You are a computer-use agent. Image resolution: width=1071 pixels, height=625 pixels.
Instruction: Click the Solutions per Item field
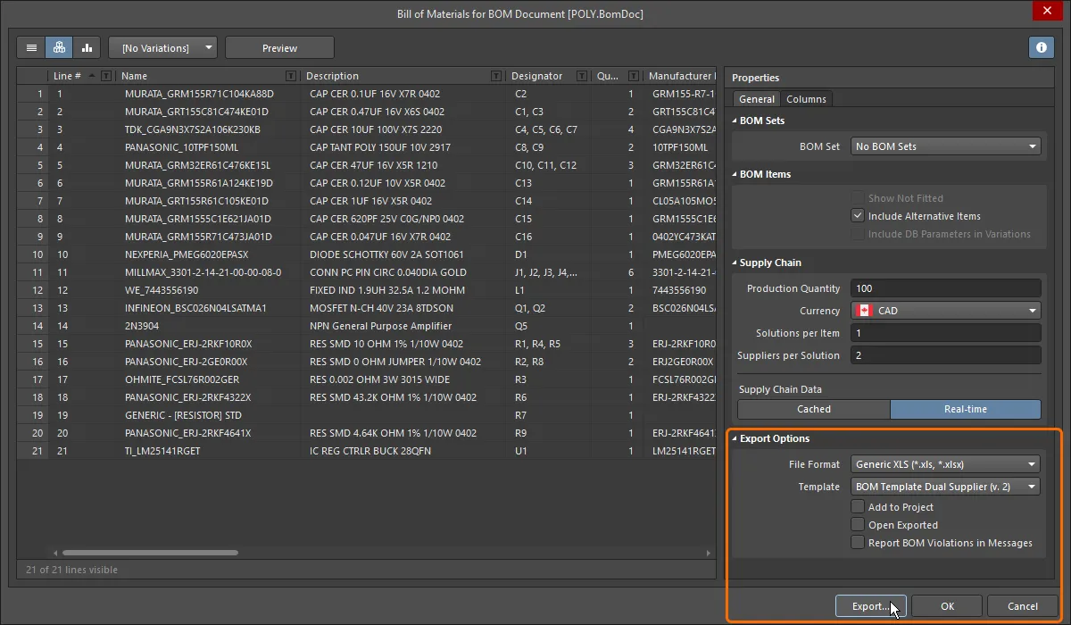pyautogui.click(x=945, y=333)
